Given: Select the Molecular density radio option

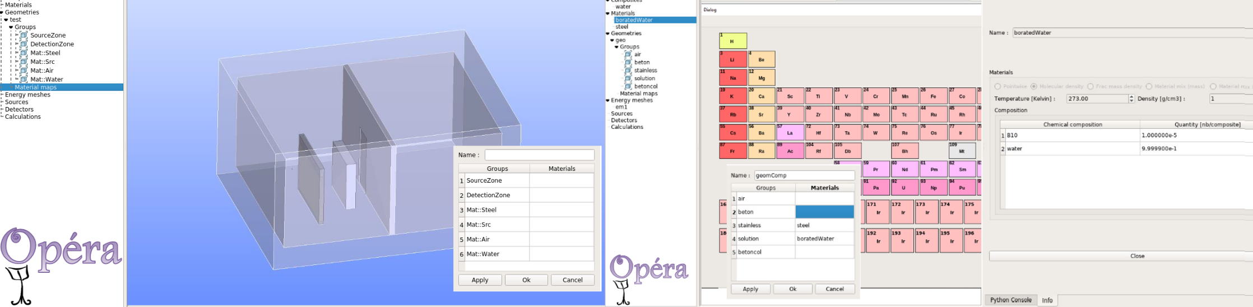Looking at the screenshot, I should [1034, 87].
